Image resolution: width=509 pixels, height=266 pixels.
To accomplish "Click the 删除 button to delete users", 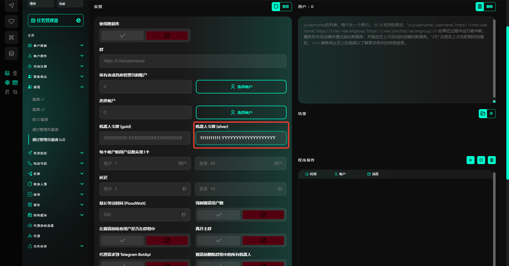I will point(485,7).
